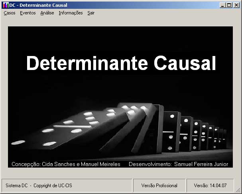Click the Desenvolvimento credit text

178,164
